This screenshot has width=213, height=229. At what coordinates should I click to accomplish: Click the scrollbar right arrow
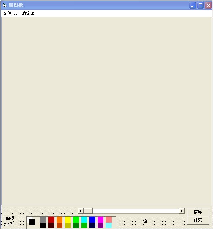click(x=182, y=211)
